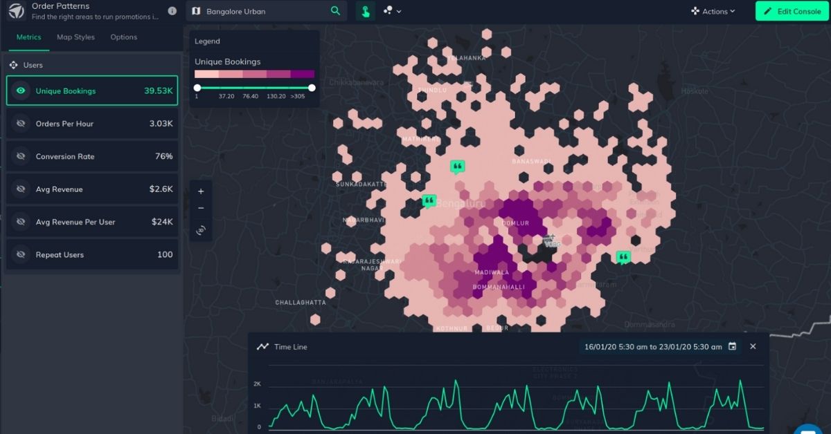Open the Options tab

click(123, 37)
